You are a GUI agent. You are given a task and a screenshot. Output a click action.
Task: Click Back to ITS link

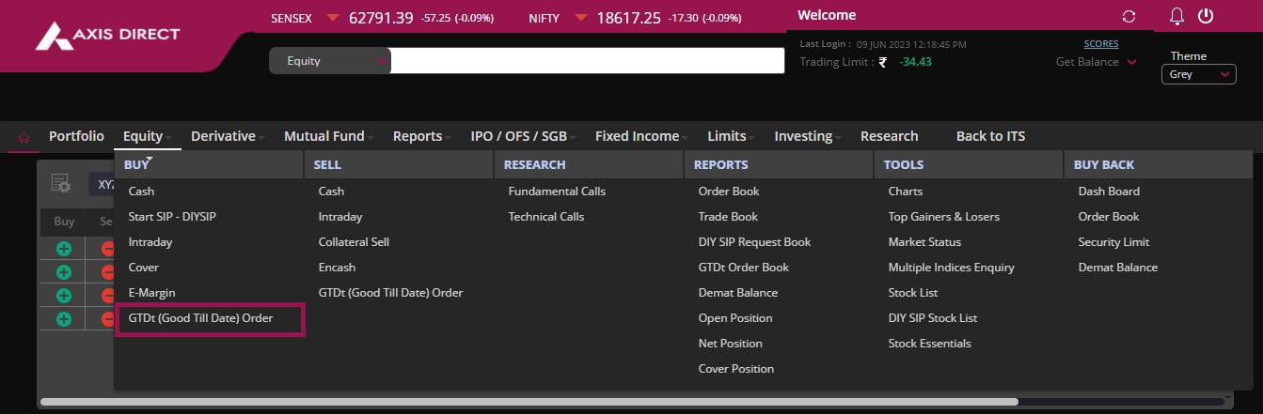click(990, 136)
